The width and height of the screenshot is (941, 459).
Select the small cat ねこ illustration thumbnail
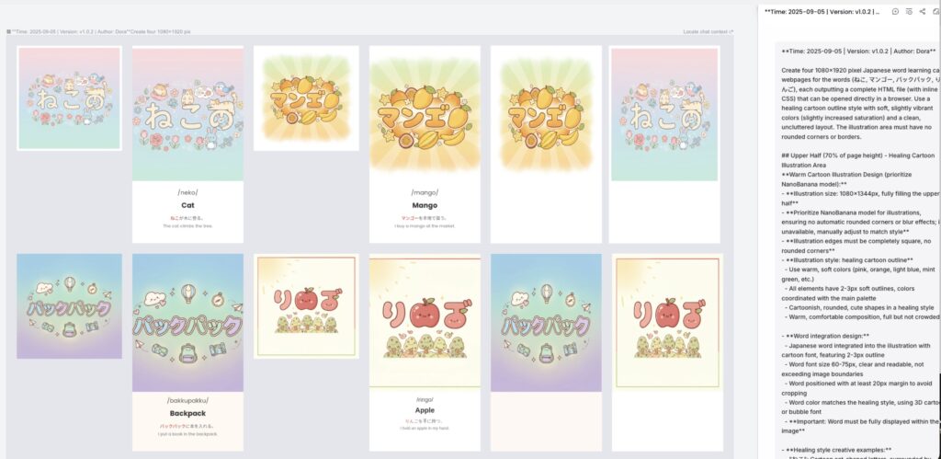tap(70, 98)
